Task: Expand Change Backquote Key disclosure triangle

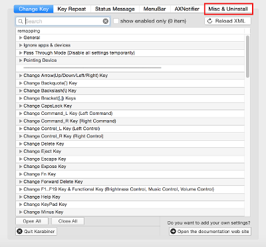Action: (x=21, y=83)
